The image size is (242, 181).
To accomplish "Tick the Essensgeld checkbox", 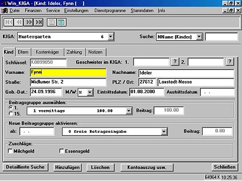I will [61, 151].
